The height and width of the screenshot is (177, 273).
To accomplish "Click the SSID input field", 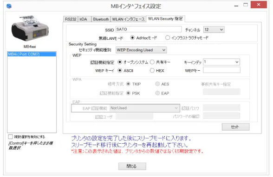I will [149, 29].
